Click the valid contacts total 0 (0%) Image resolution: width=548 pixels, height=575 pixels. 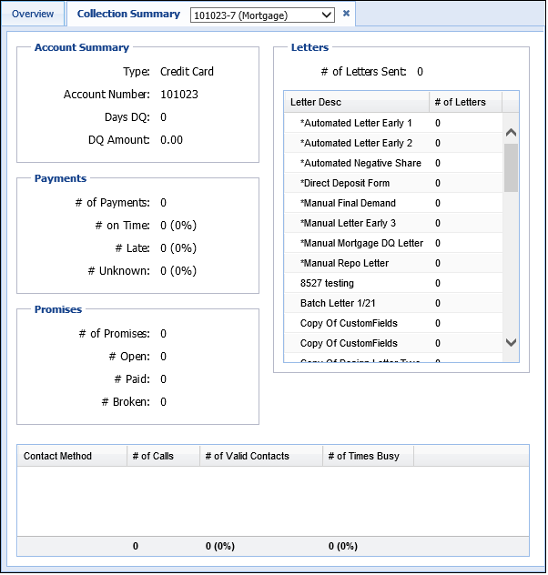click(220, 546)
